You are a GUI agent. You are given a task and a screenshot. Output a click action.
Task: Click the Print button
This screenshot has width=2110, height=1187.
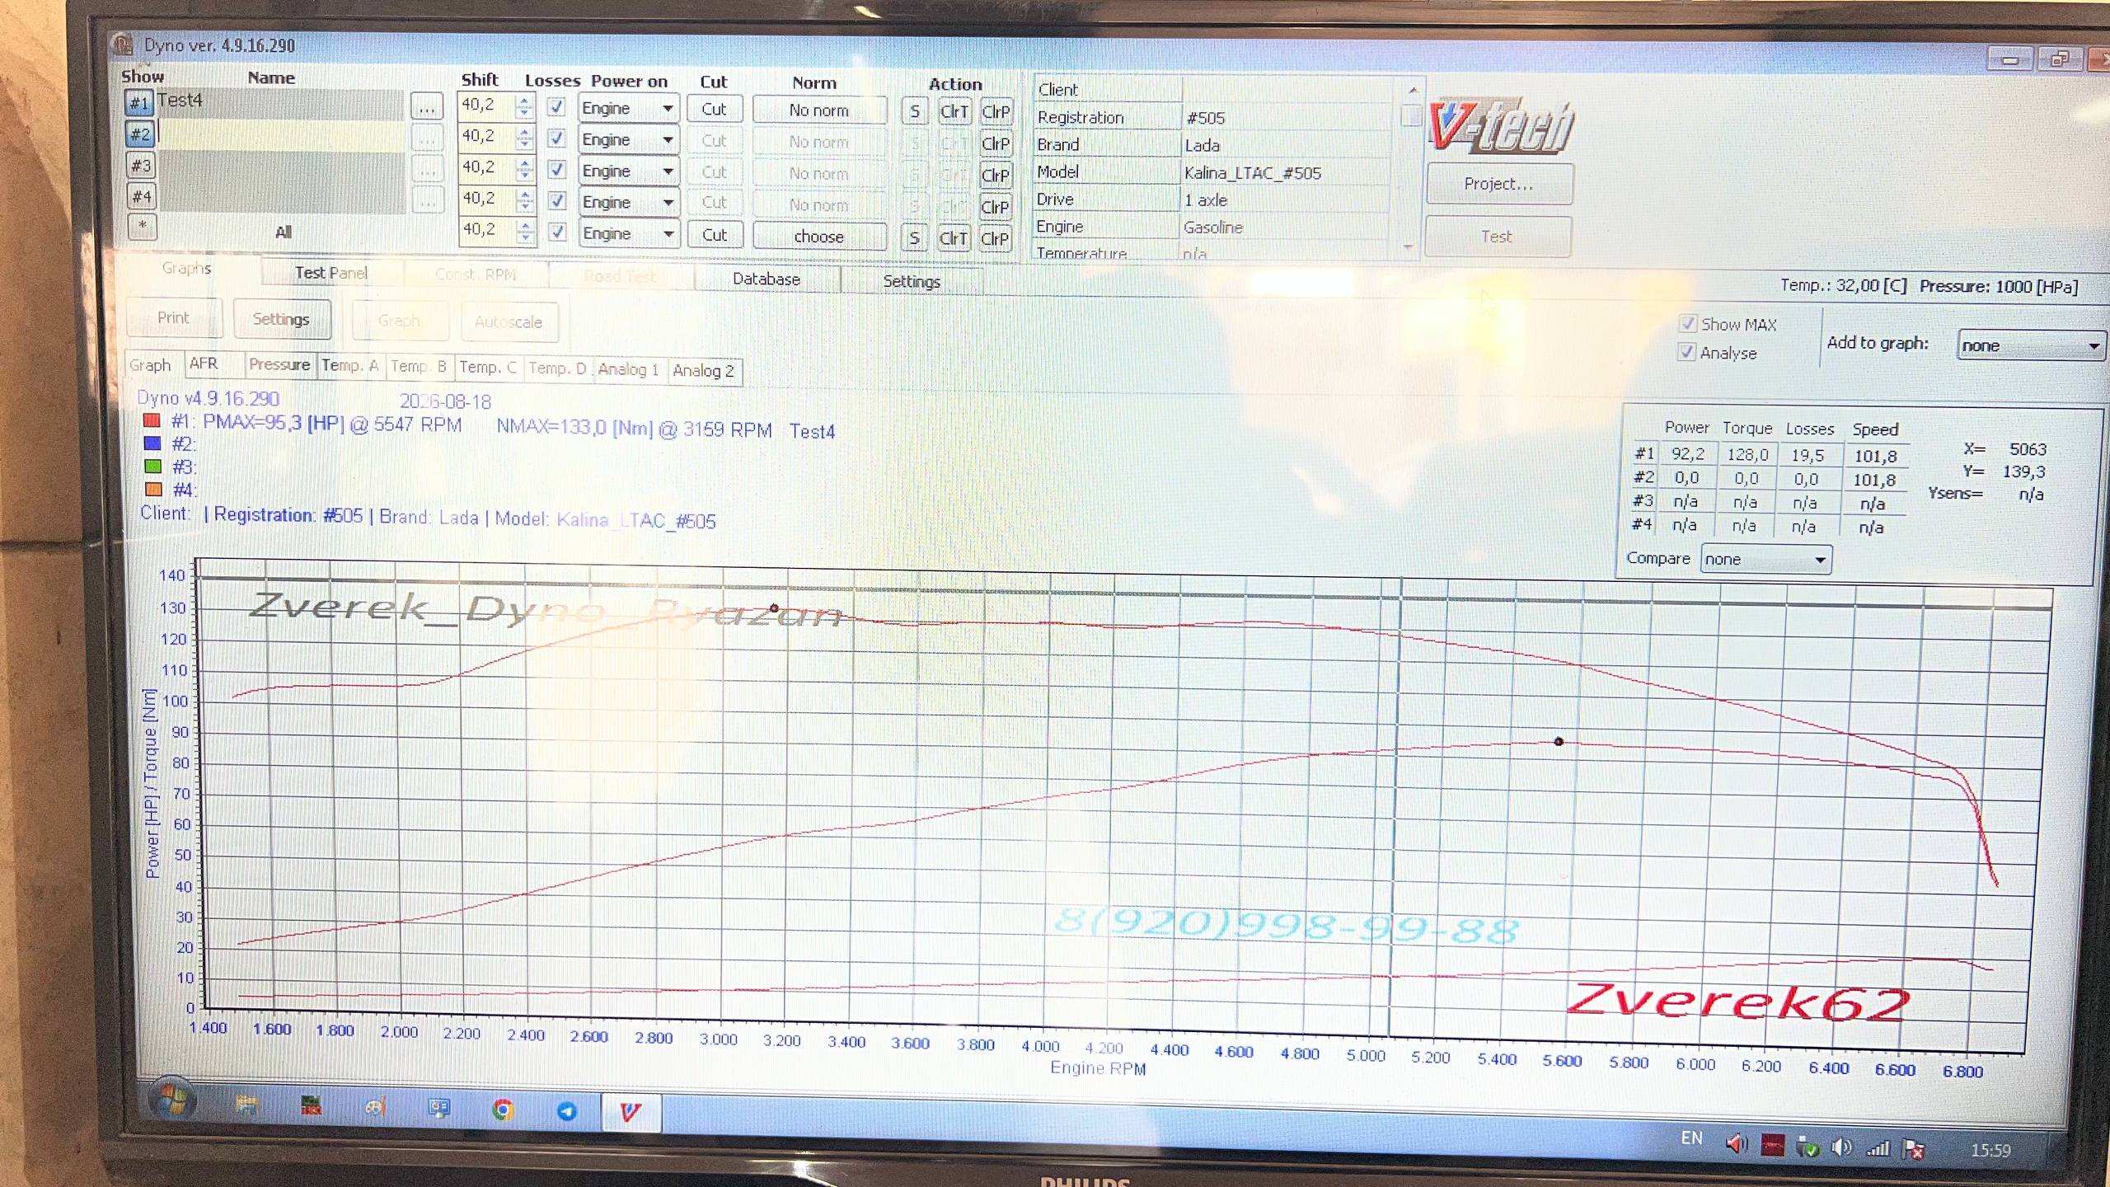(173, 317)
